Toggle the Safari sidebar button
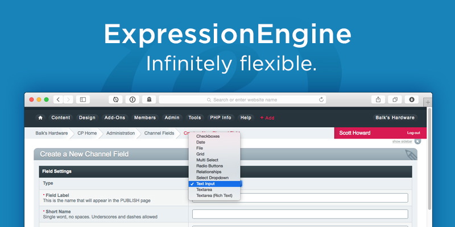Screen dimensions: 455x227 pyautogui.click(x=83, y=99)
